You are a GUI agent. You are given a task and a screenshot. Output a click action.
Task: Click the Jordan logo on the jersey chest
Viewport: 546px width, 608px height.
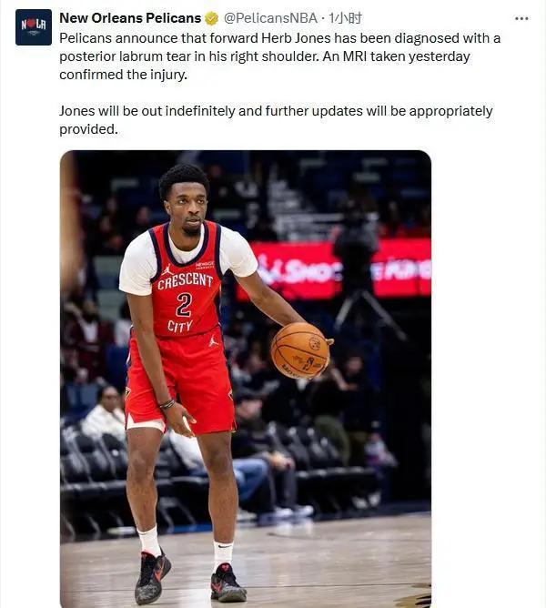(167, 269)
